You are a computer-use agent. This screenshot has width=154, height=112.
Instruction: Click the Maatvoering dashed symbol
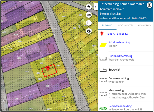[103, 94]
